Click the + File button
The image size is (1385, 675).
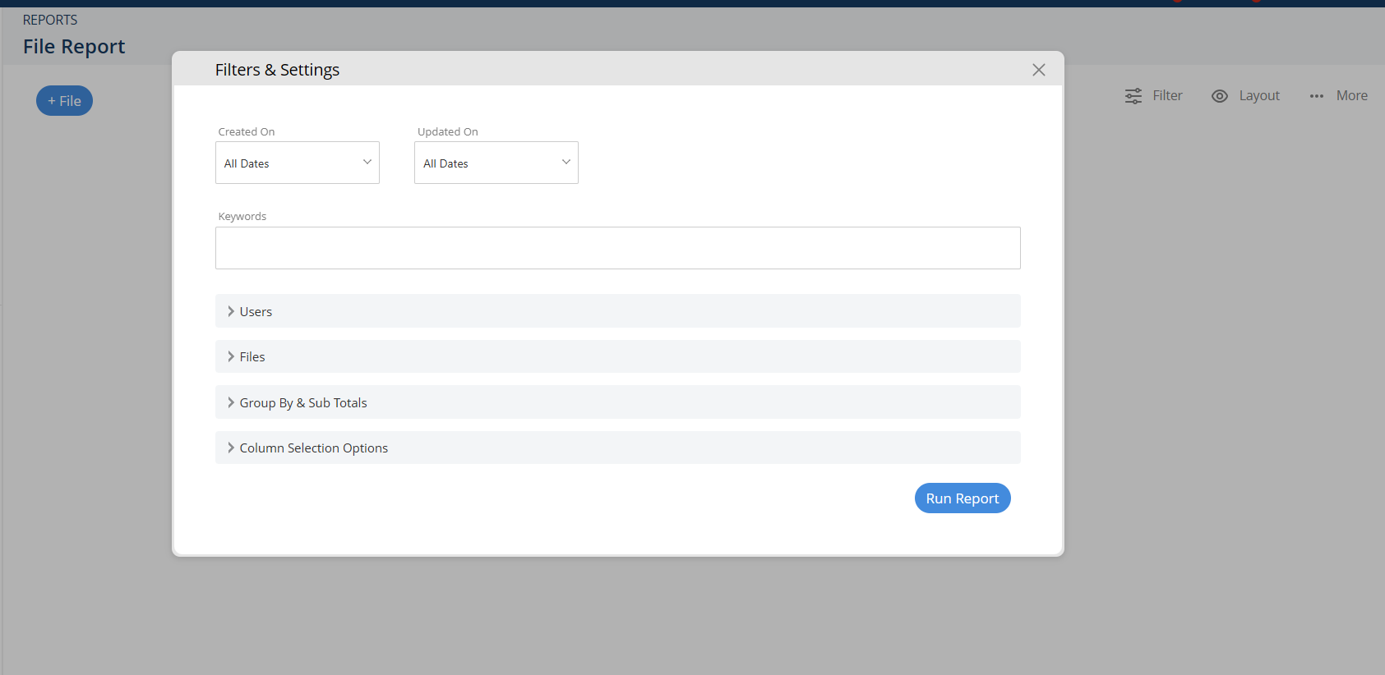64,101
